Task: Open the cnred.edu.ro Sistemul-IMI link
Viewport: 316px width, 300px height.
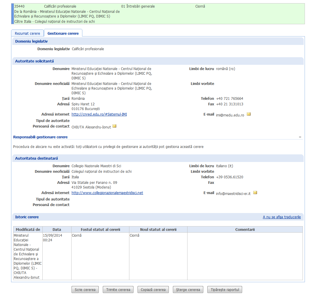Action: [x=99, y=114]
